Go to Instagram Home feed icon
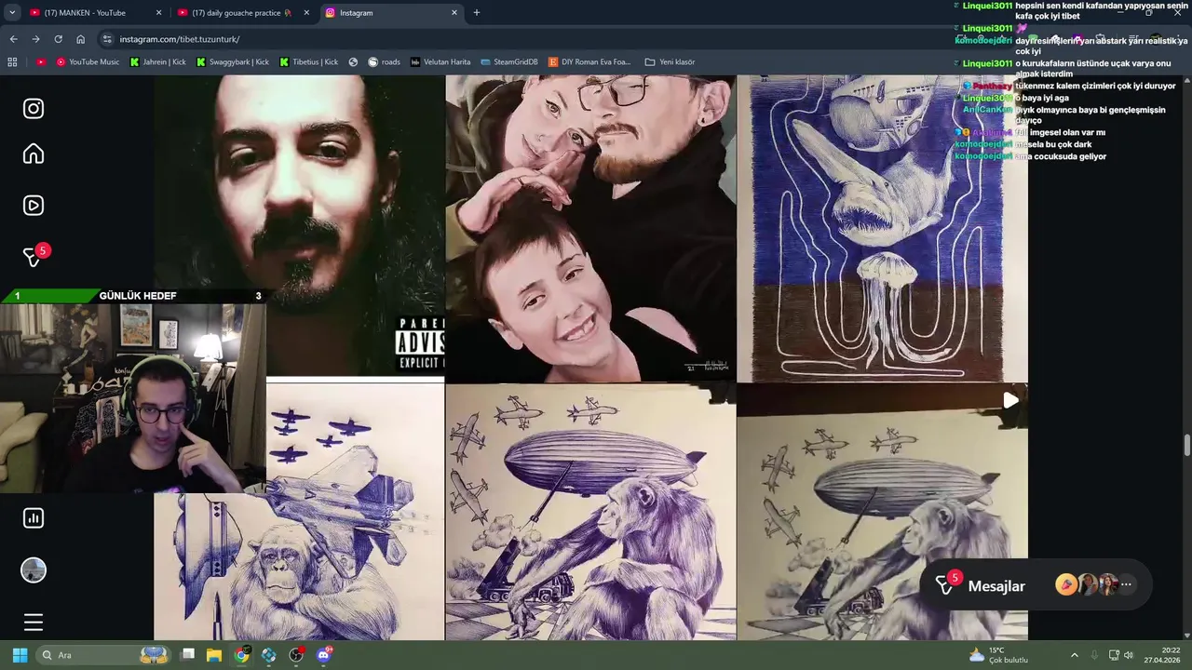The width and height of the screenshot is (1192, 670). click(x=34, y=154)
